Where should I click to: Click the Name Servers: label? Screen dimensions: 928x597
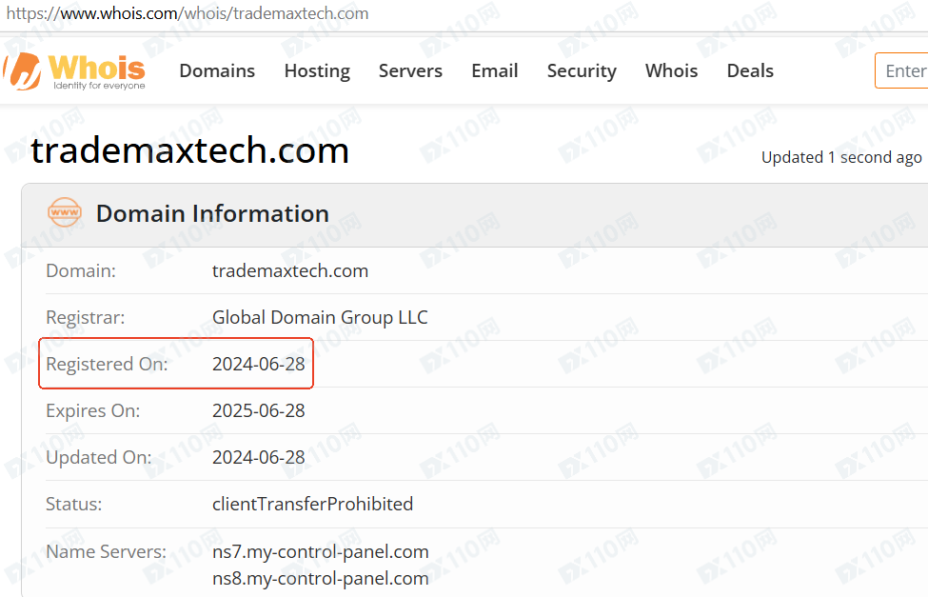(106, 551)
